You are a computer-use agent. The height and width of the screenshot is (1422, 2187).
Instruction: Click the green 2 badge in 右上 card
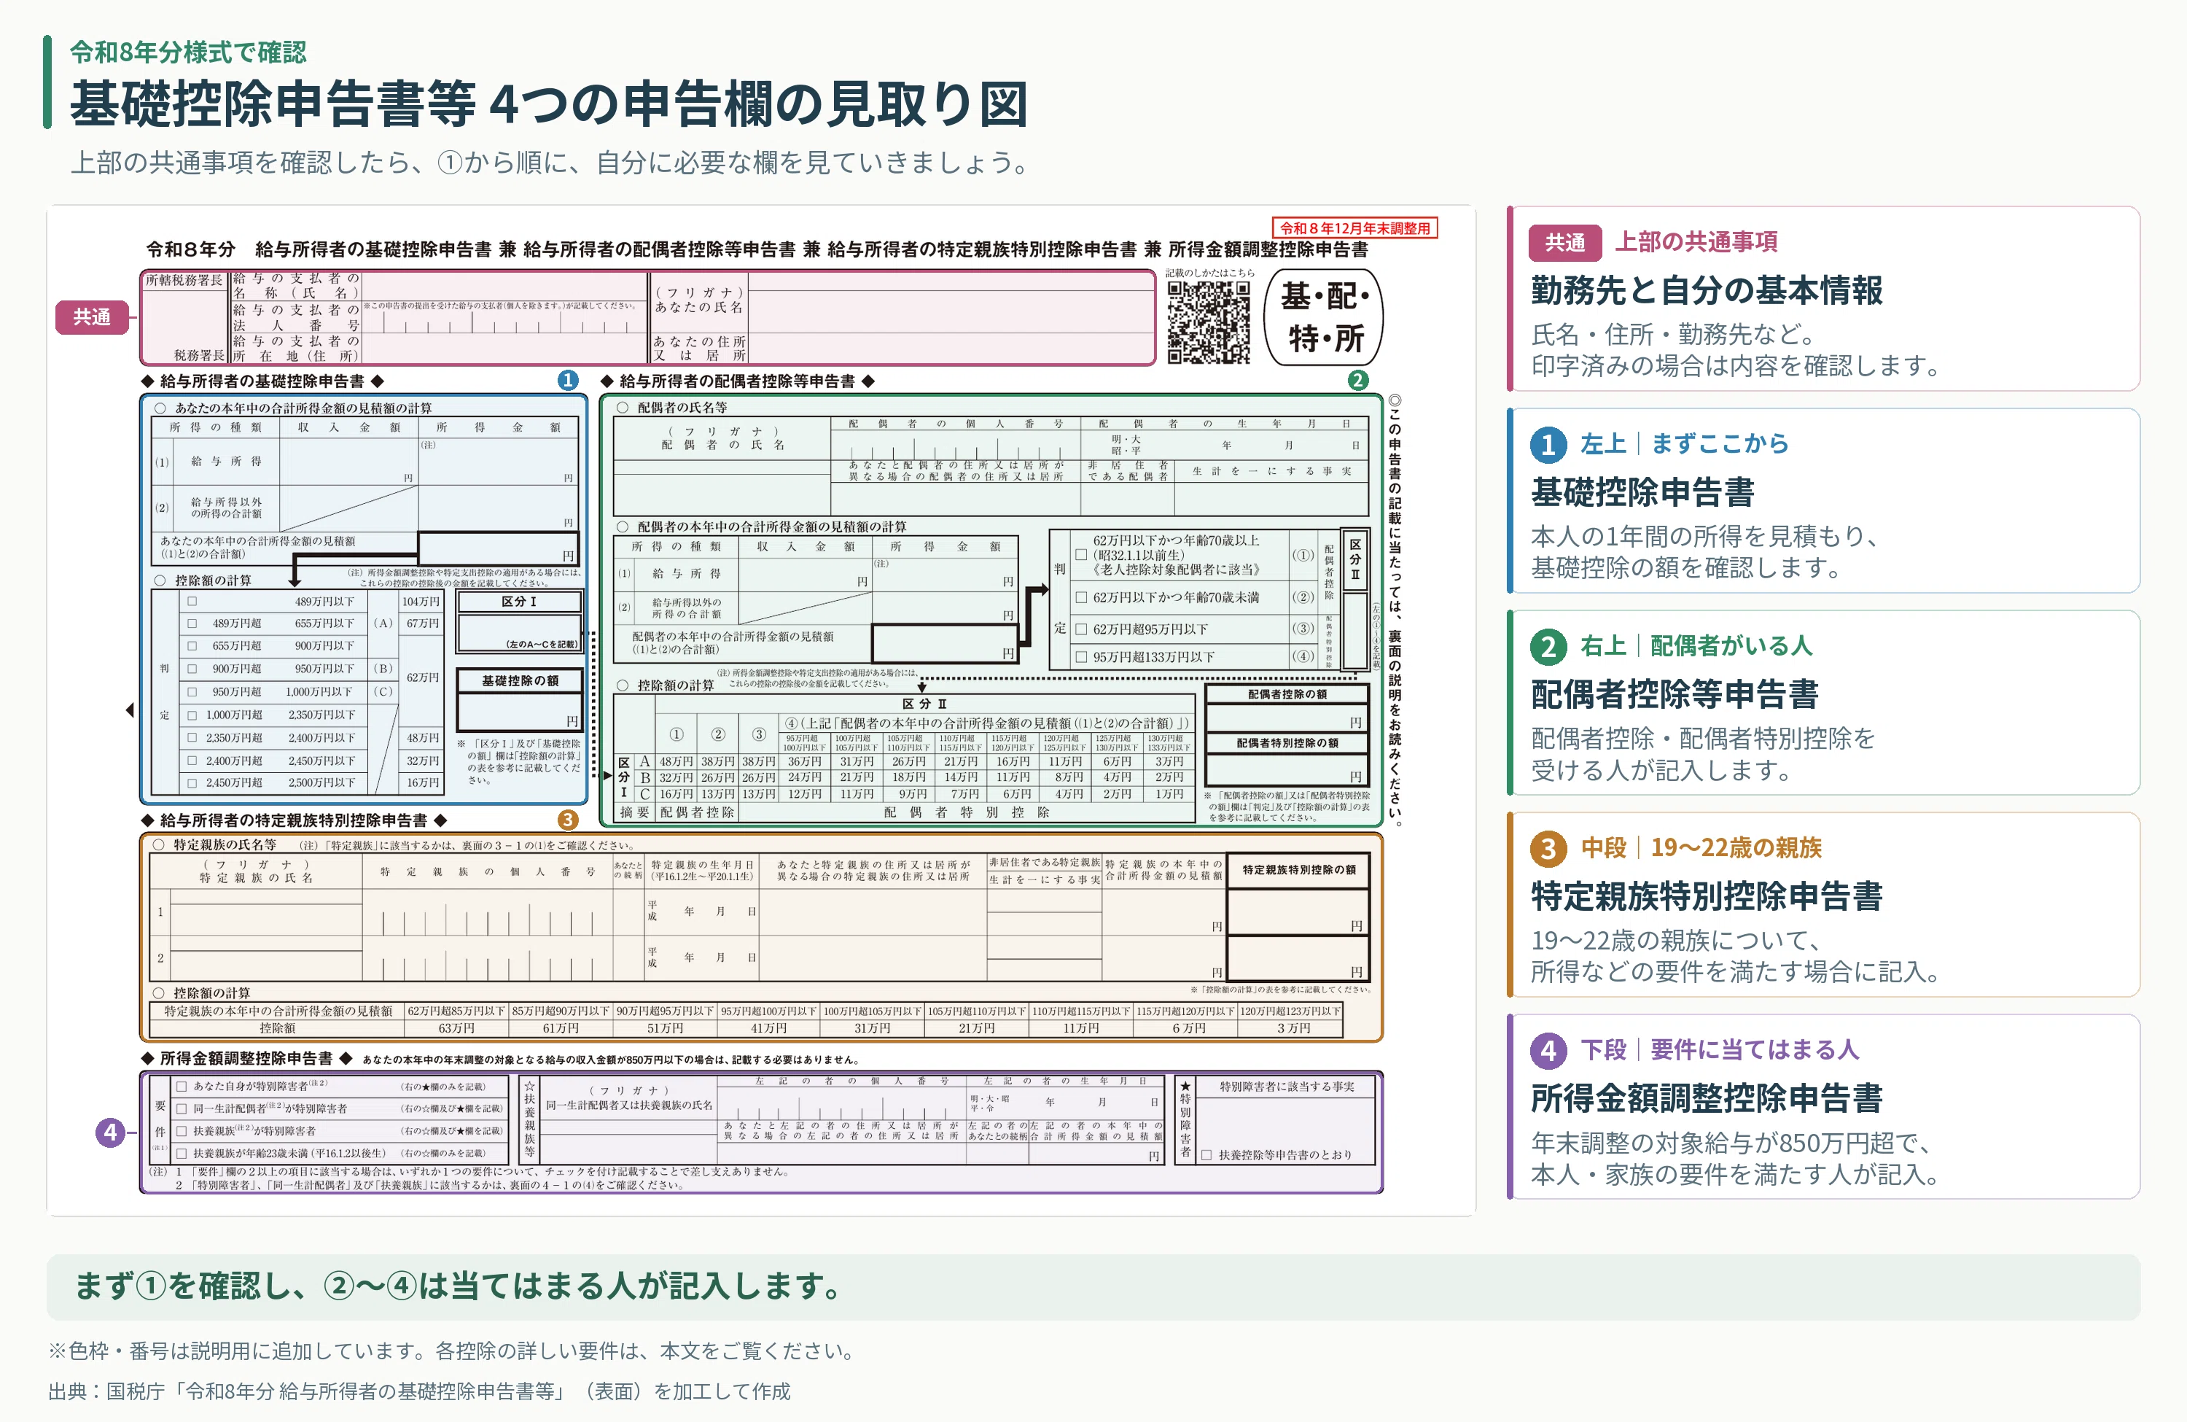pyautogui.click(x=1548, y=647)
